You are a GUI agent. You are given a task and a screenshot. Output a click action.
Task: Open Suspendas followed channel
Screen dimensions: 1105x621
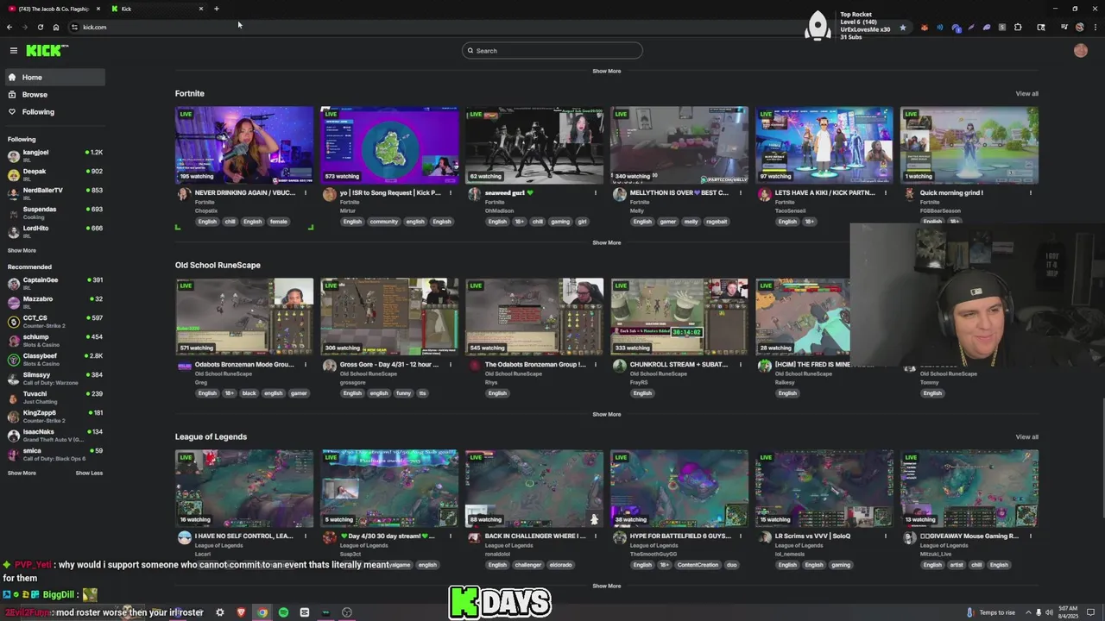click(54, 211)
